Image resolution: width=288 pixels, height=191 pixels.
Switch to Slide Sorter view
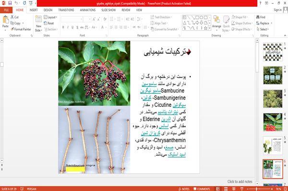click(x=226, y=189)
